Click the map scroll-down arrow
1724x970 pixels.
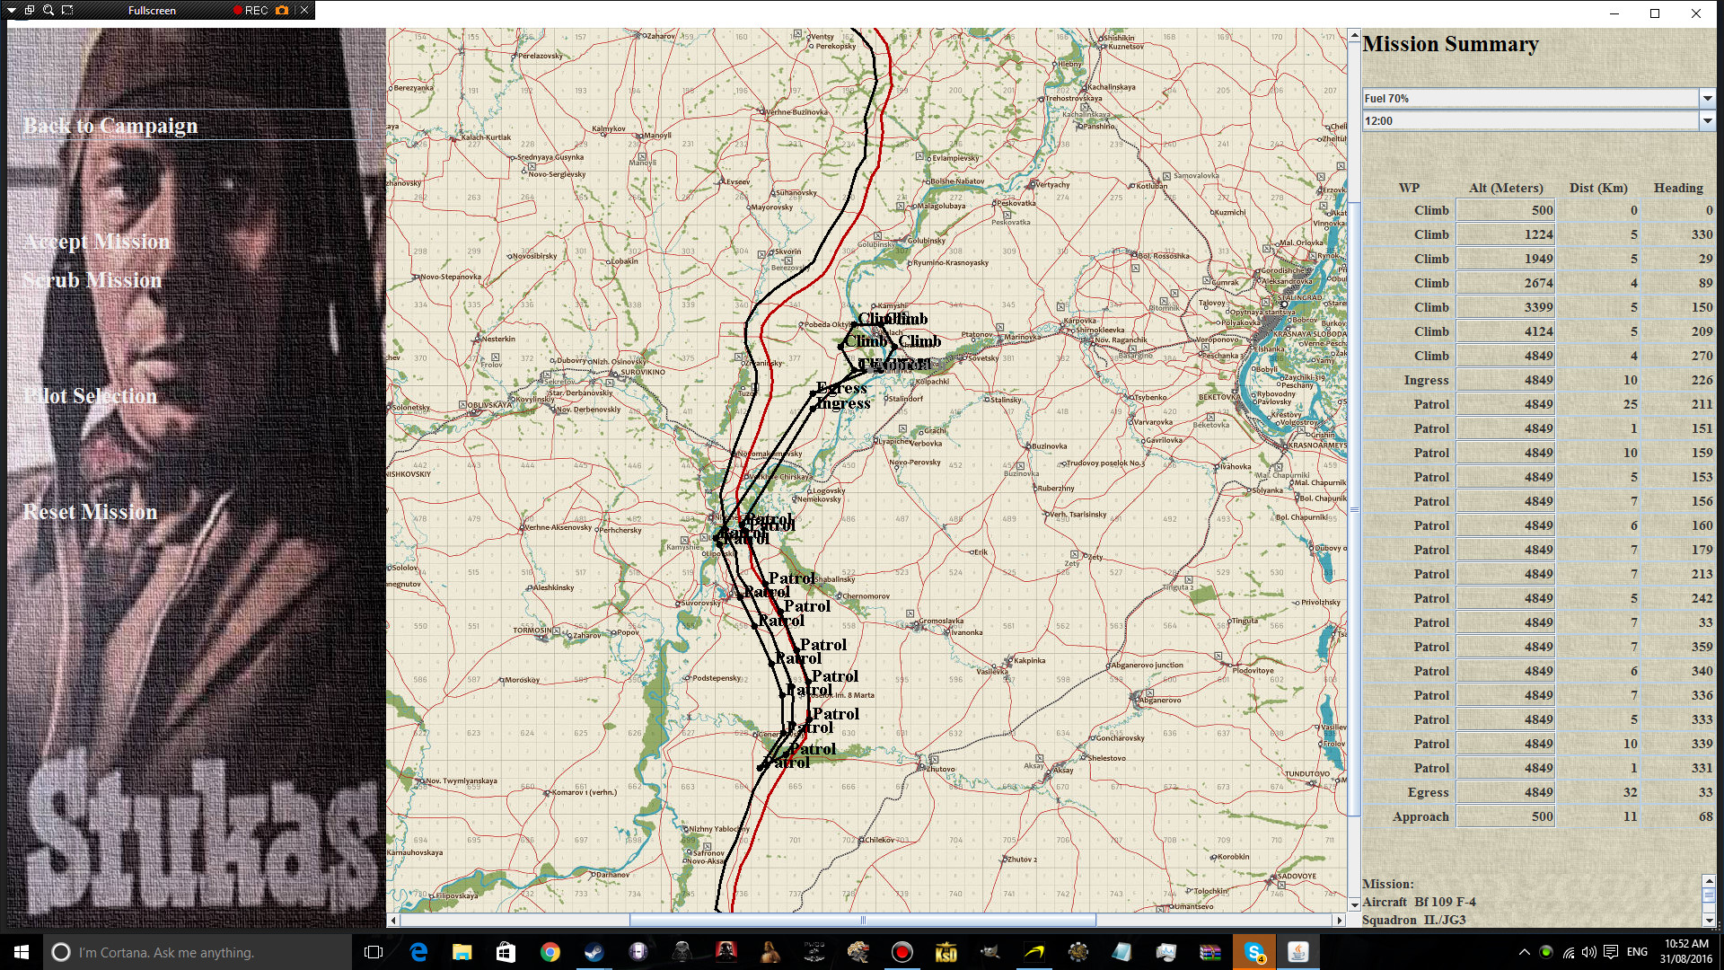tap(1354, 904)
